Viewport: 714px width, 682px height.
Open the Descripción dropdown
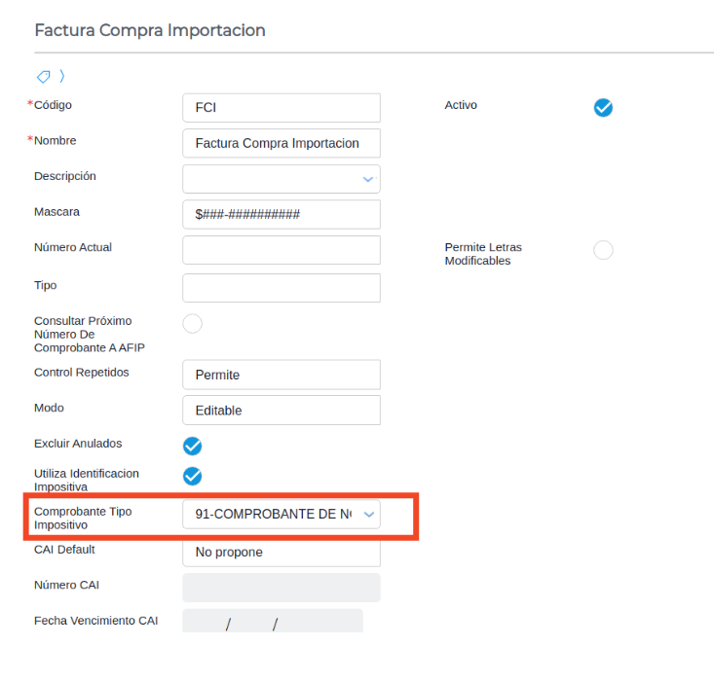tap(367, 179)
